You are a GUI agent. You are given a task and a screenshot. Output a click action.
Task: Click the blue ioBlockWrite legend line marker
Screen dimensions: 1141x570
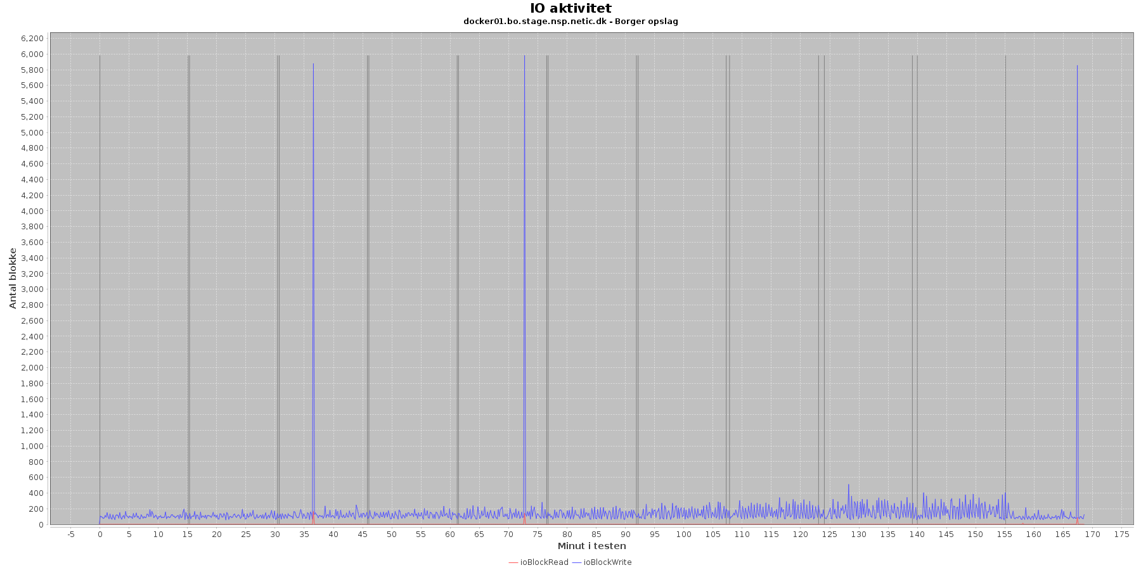577,562
